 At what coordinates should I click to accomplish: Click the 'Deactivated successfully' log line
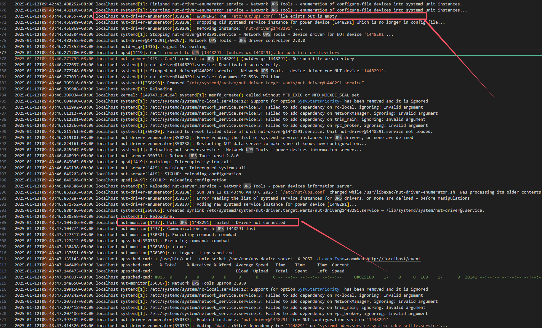click(x=147, y=65)
